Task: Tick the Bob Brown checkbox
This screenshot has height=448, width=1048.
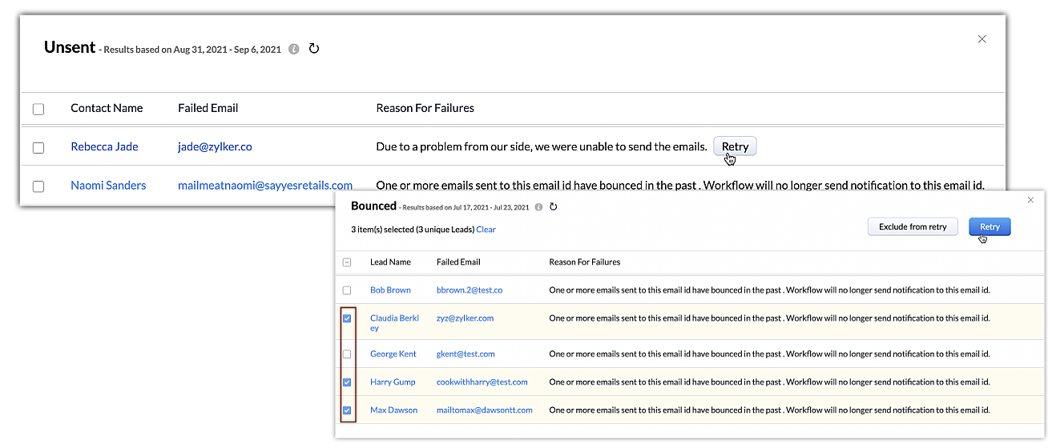Action: point(347,290)
